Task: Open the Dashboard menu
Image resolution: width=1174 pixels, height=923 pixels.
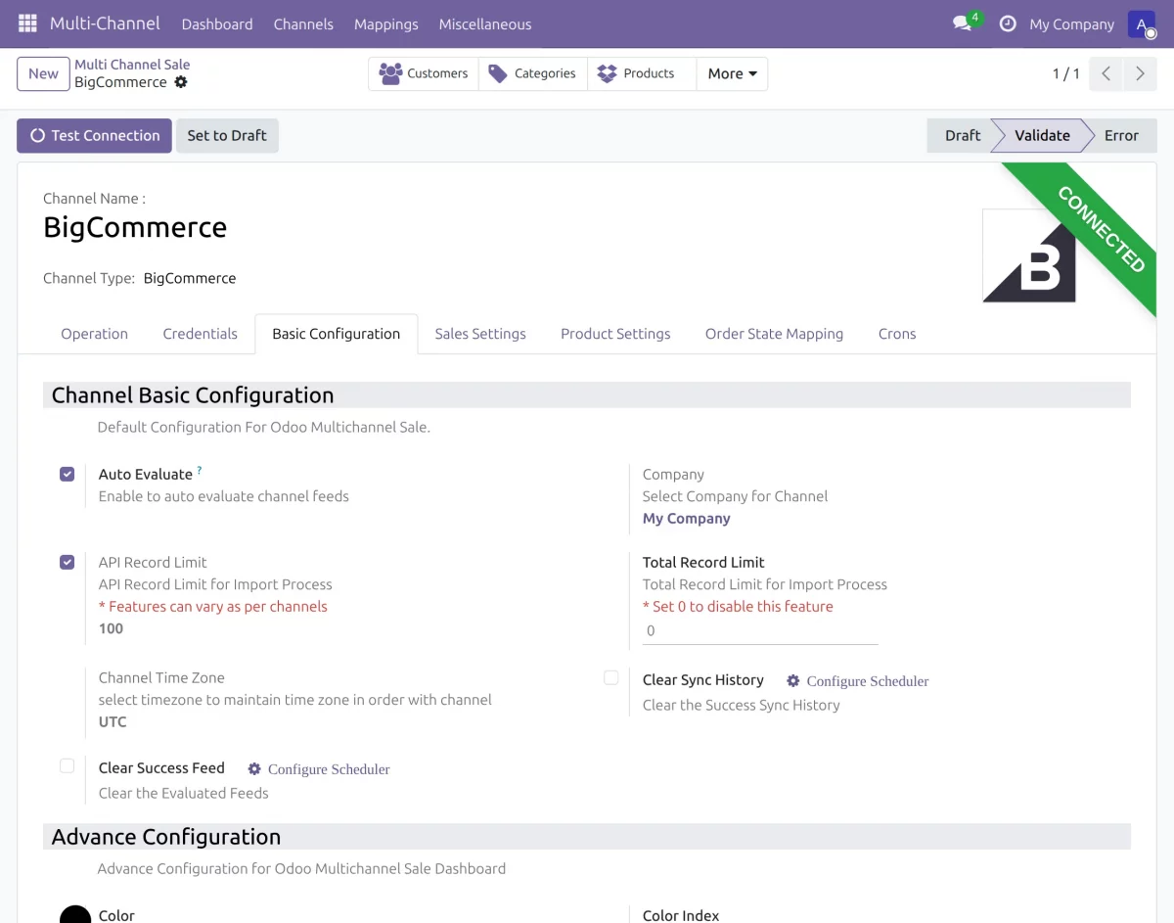Action: click(x=217, y=23)
